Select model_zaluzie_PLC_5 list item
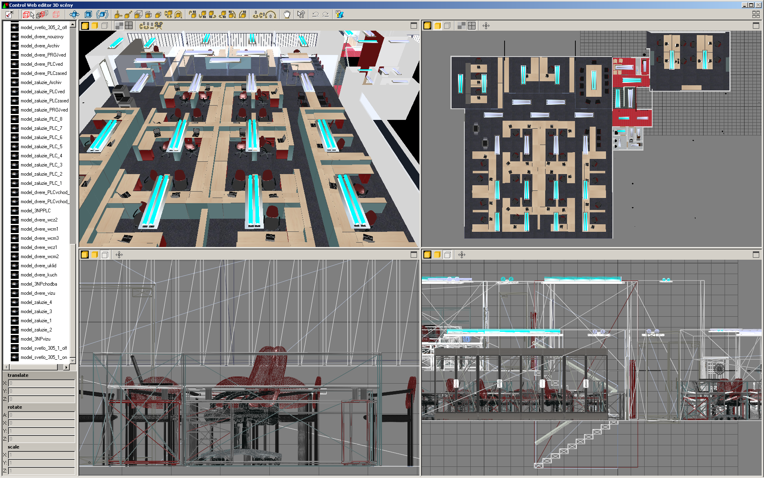Image resolution: width=764 pixels, height=478 pixels. (41, 147)
